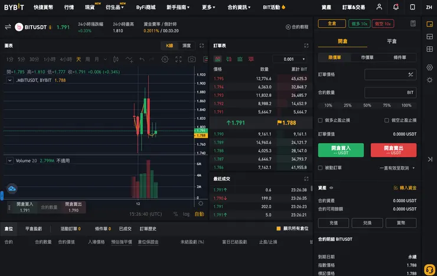Image resolution: width=437 pixels, height=276 pixels.
Task: Open the indicators icon on chart toolbar
Action: [129, 59]
